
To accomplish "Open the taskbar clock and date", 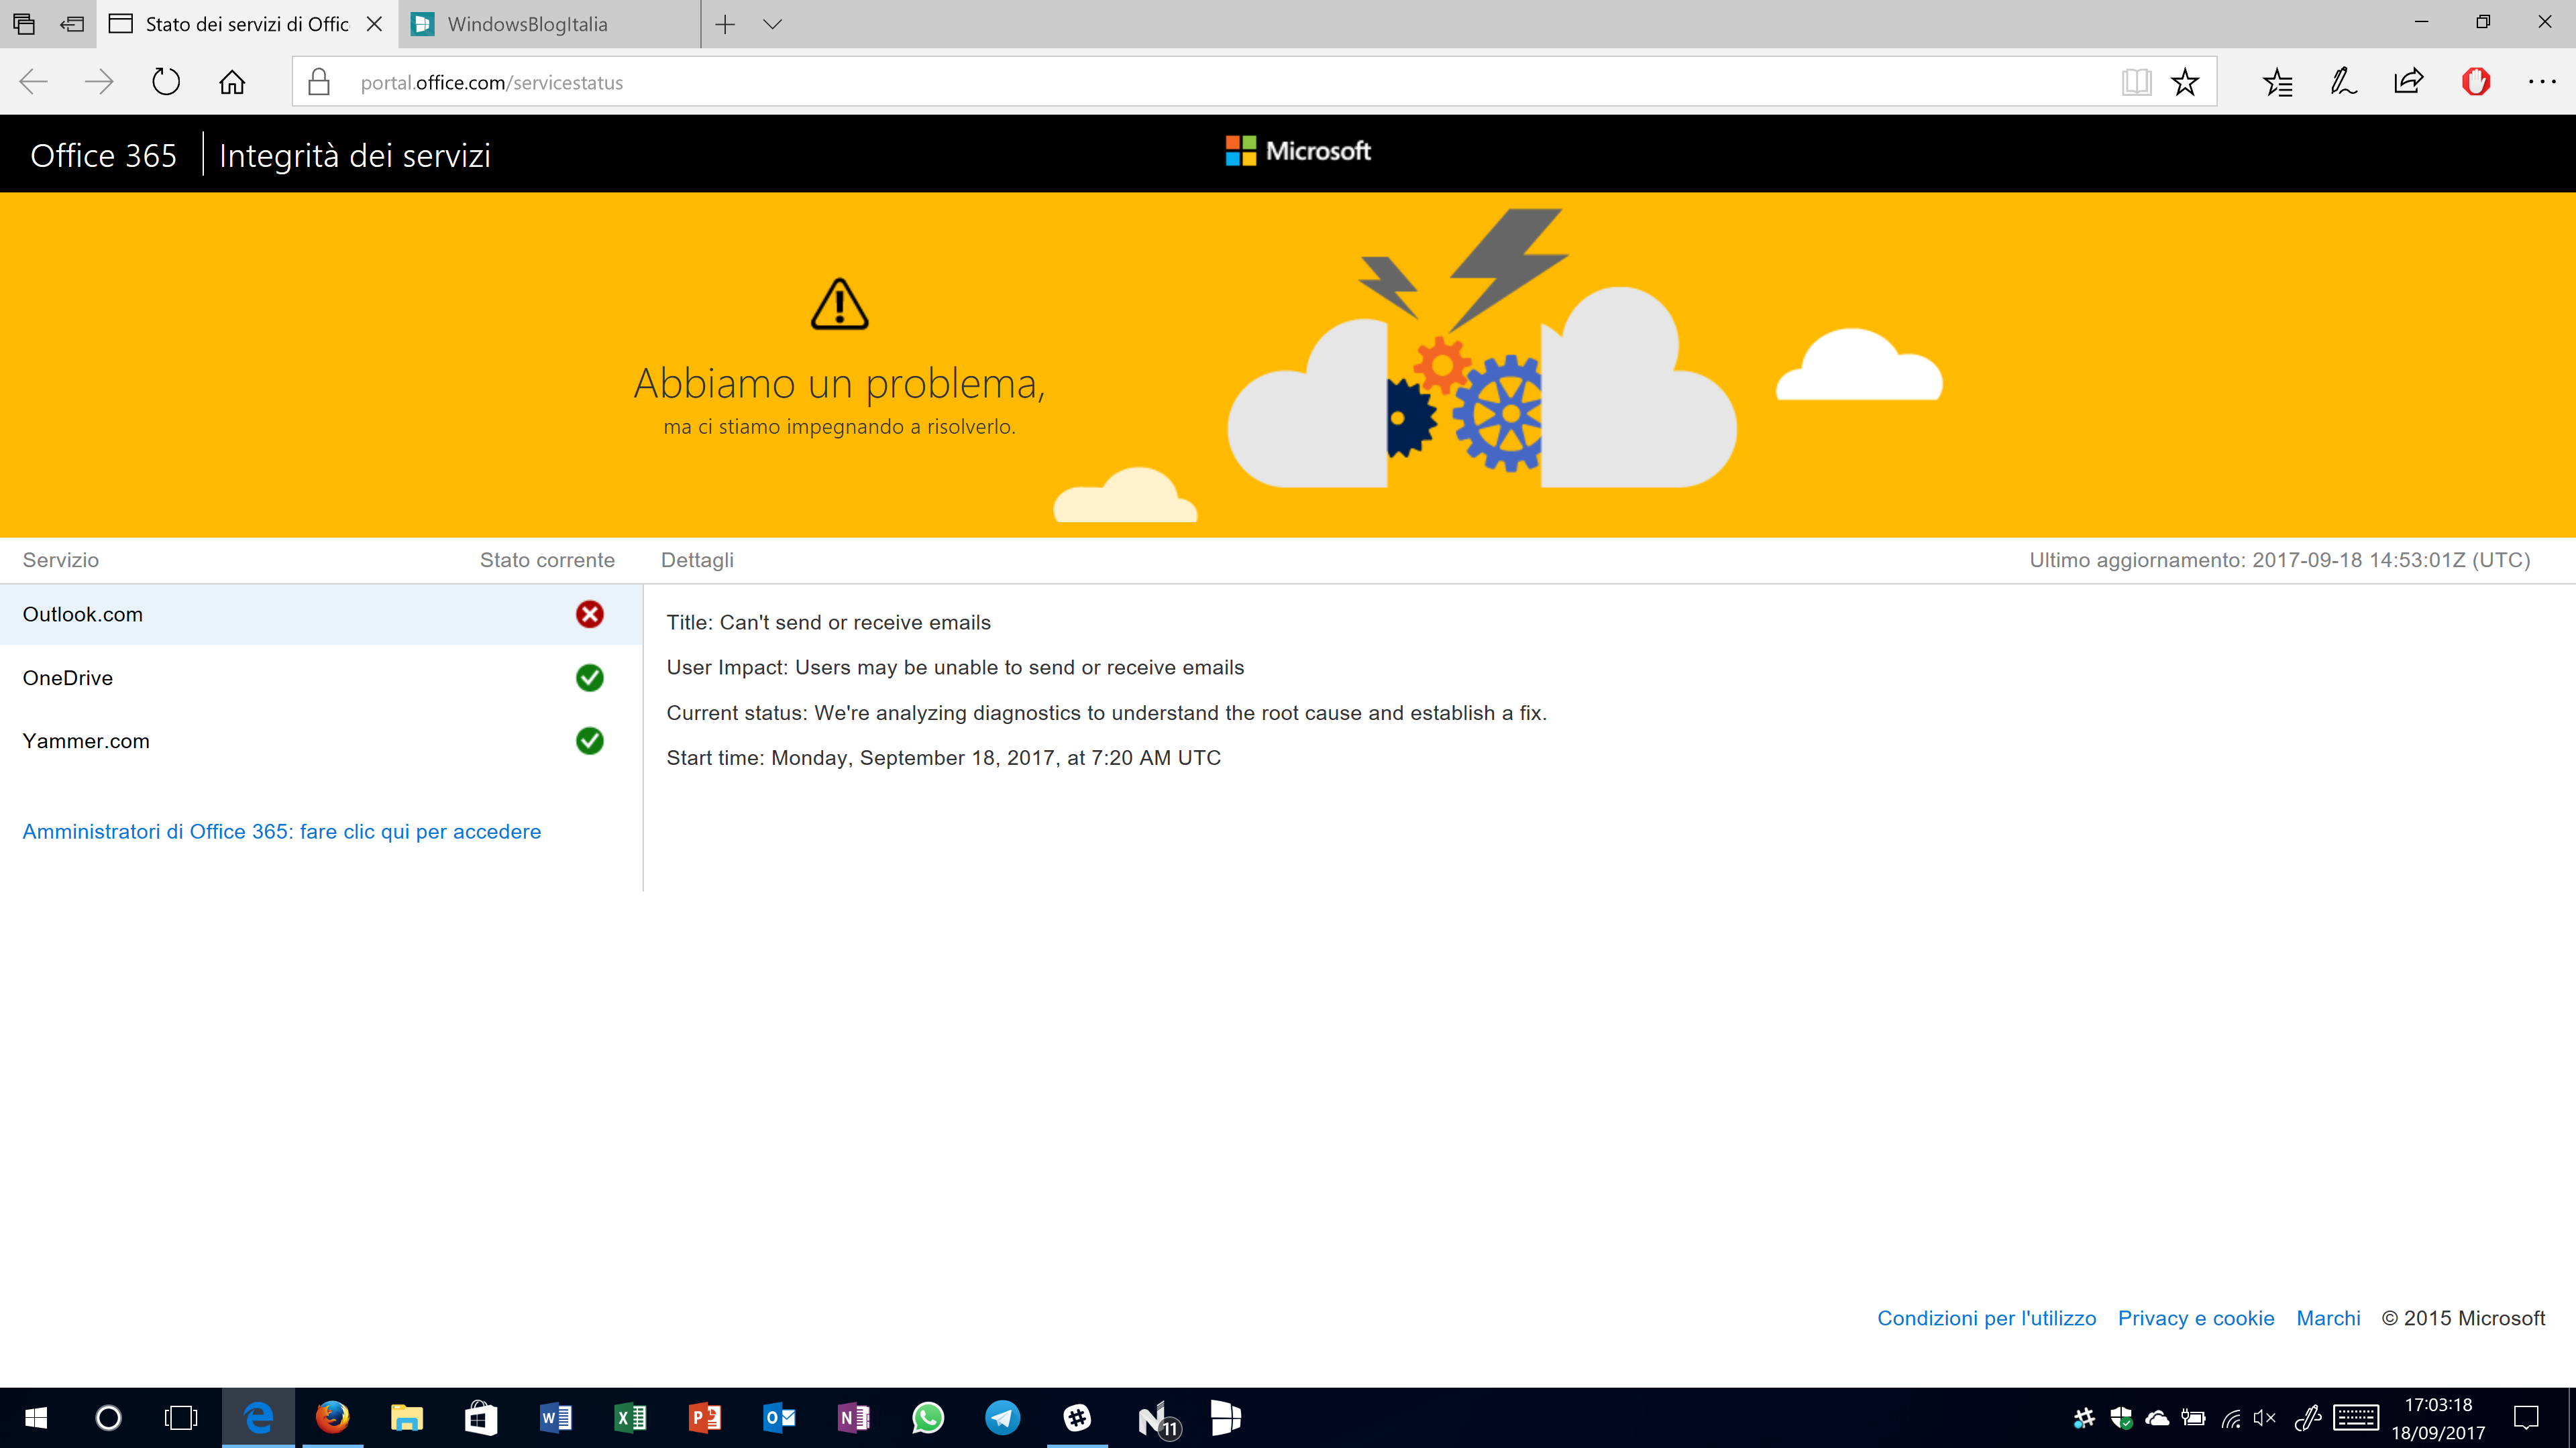I will [2438, 1418].
